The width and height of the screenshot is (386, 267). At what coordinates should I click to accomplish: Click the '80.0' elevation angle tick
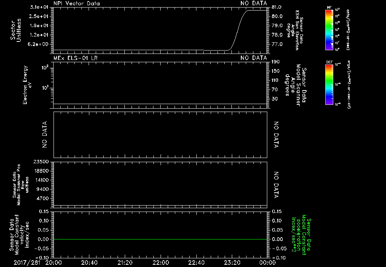coord(277,16)
